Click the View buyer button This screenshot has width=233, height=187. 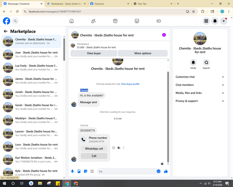click(94, 53)
